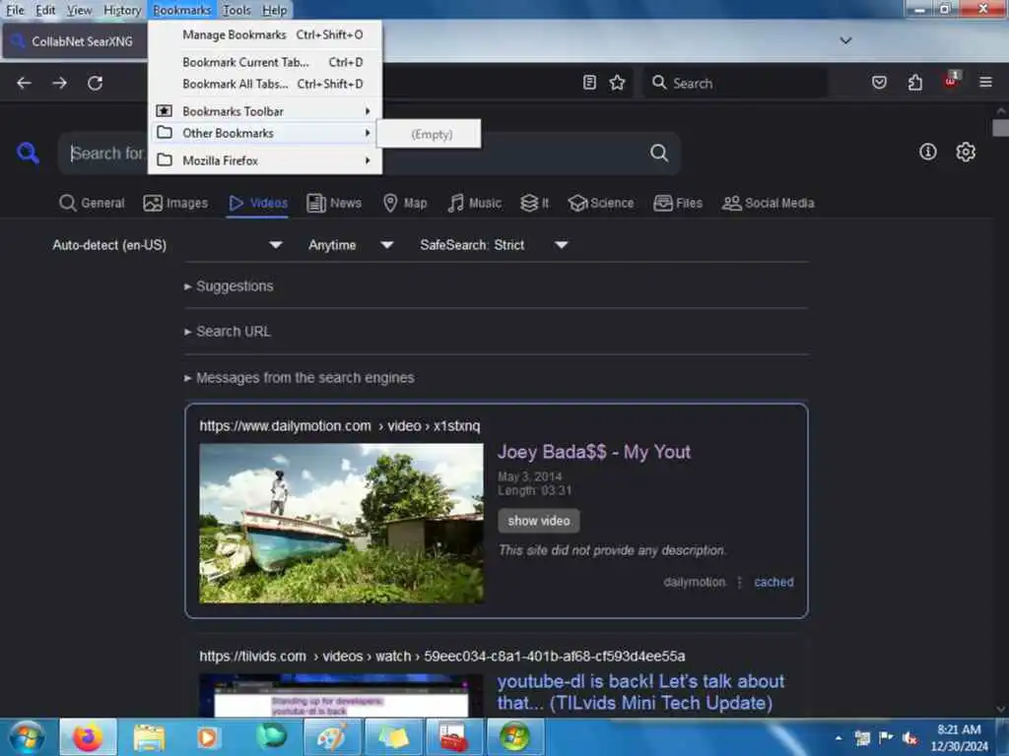Open the Help menu
1009x756 pixels.
[275, 10]
